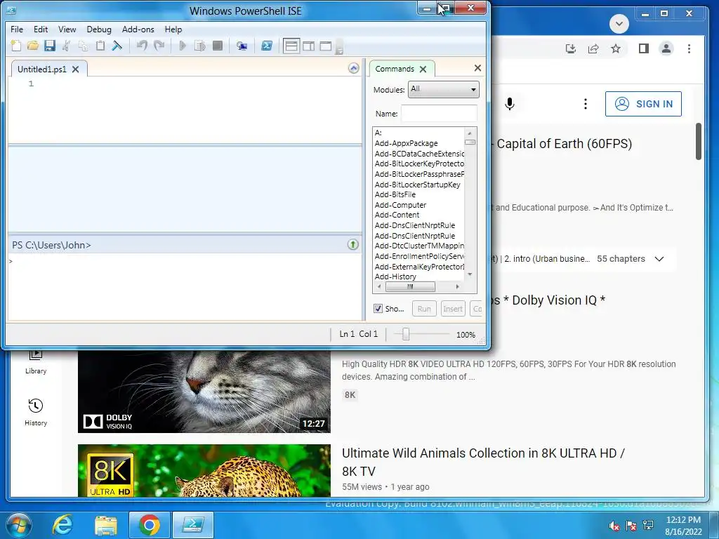Click the commands list scroll down arrow
This screenshot has height=539, width=719.
point(470,274)
